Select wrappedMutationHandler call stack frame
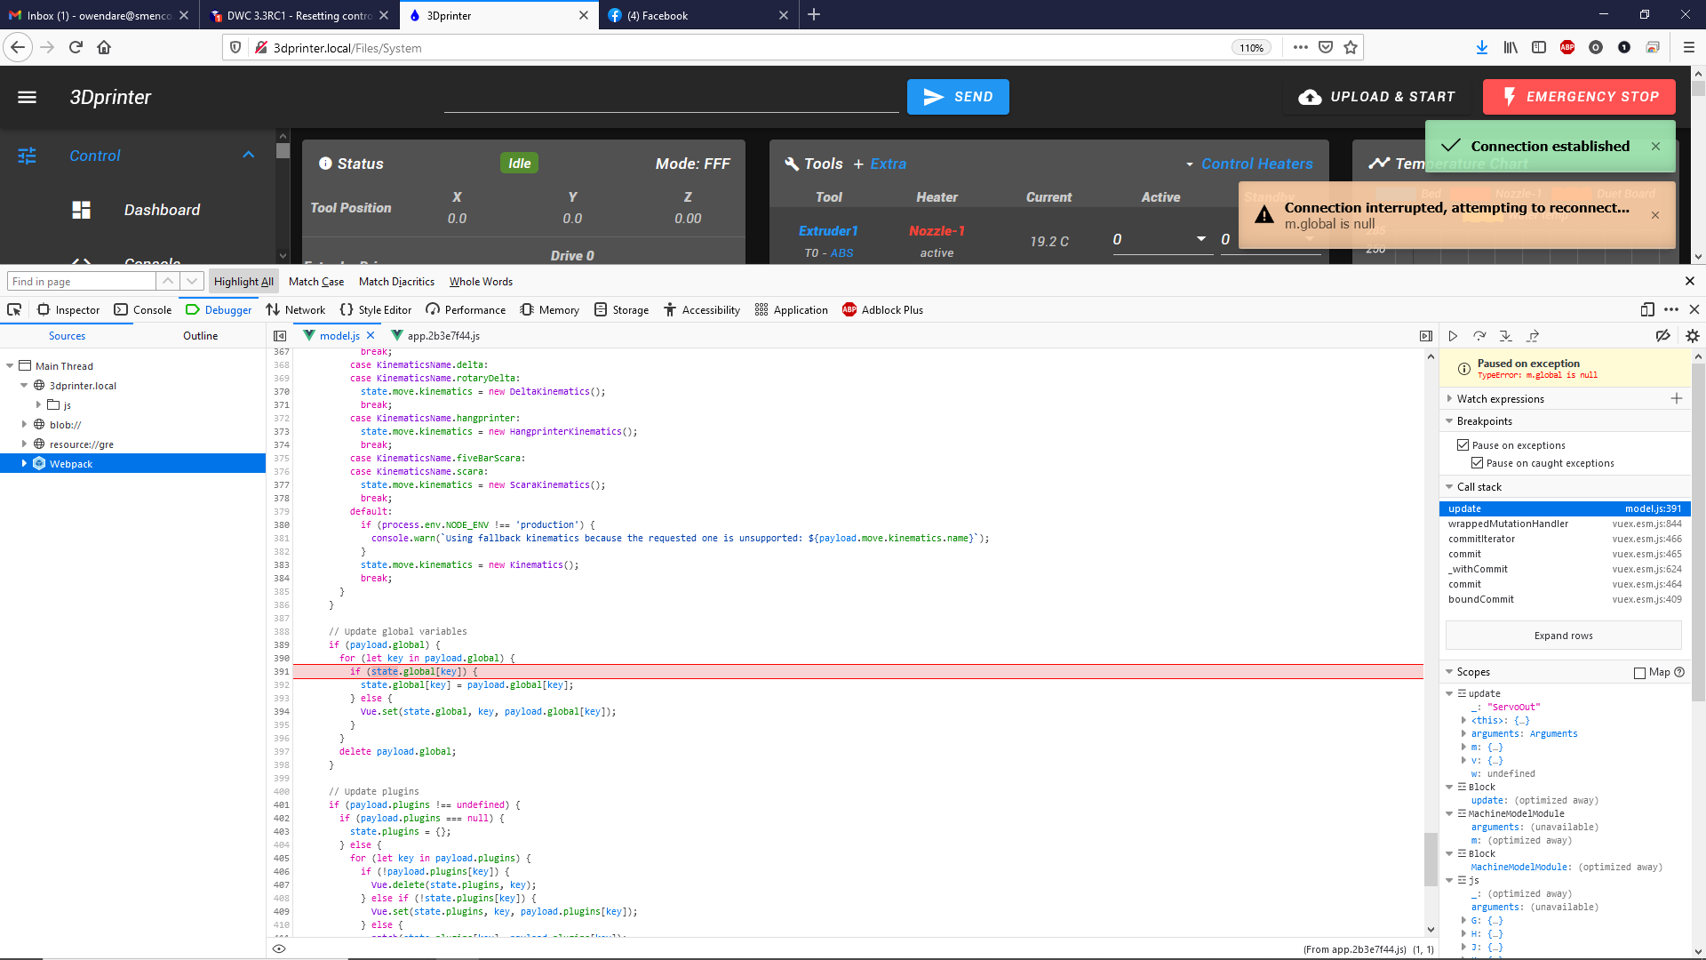This screenshot has width=1706, height=960. pyautogui.click(x=1564, y=524)
